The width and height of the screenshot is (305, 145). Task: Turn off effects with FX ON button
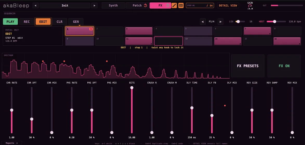coord(284,66)
